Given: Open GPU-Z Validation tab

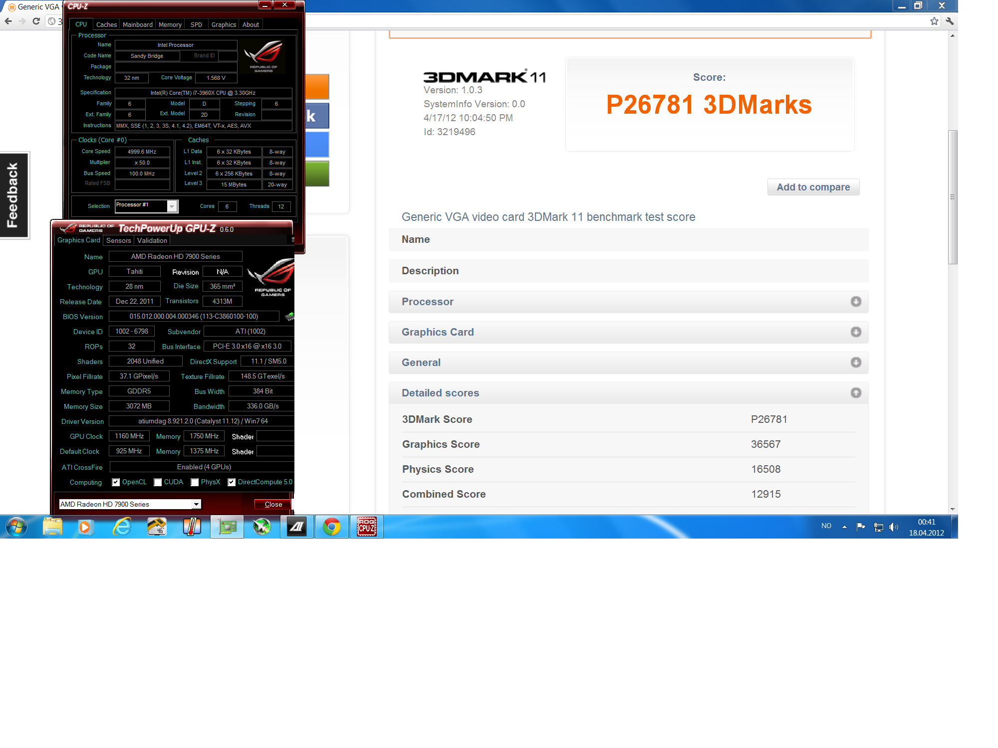Looking at the screenshot, I should 152,240.
